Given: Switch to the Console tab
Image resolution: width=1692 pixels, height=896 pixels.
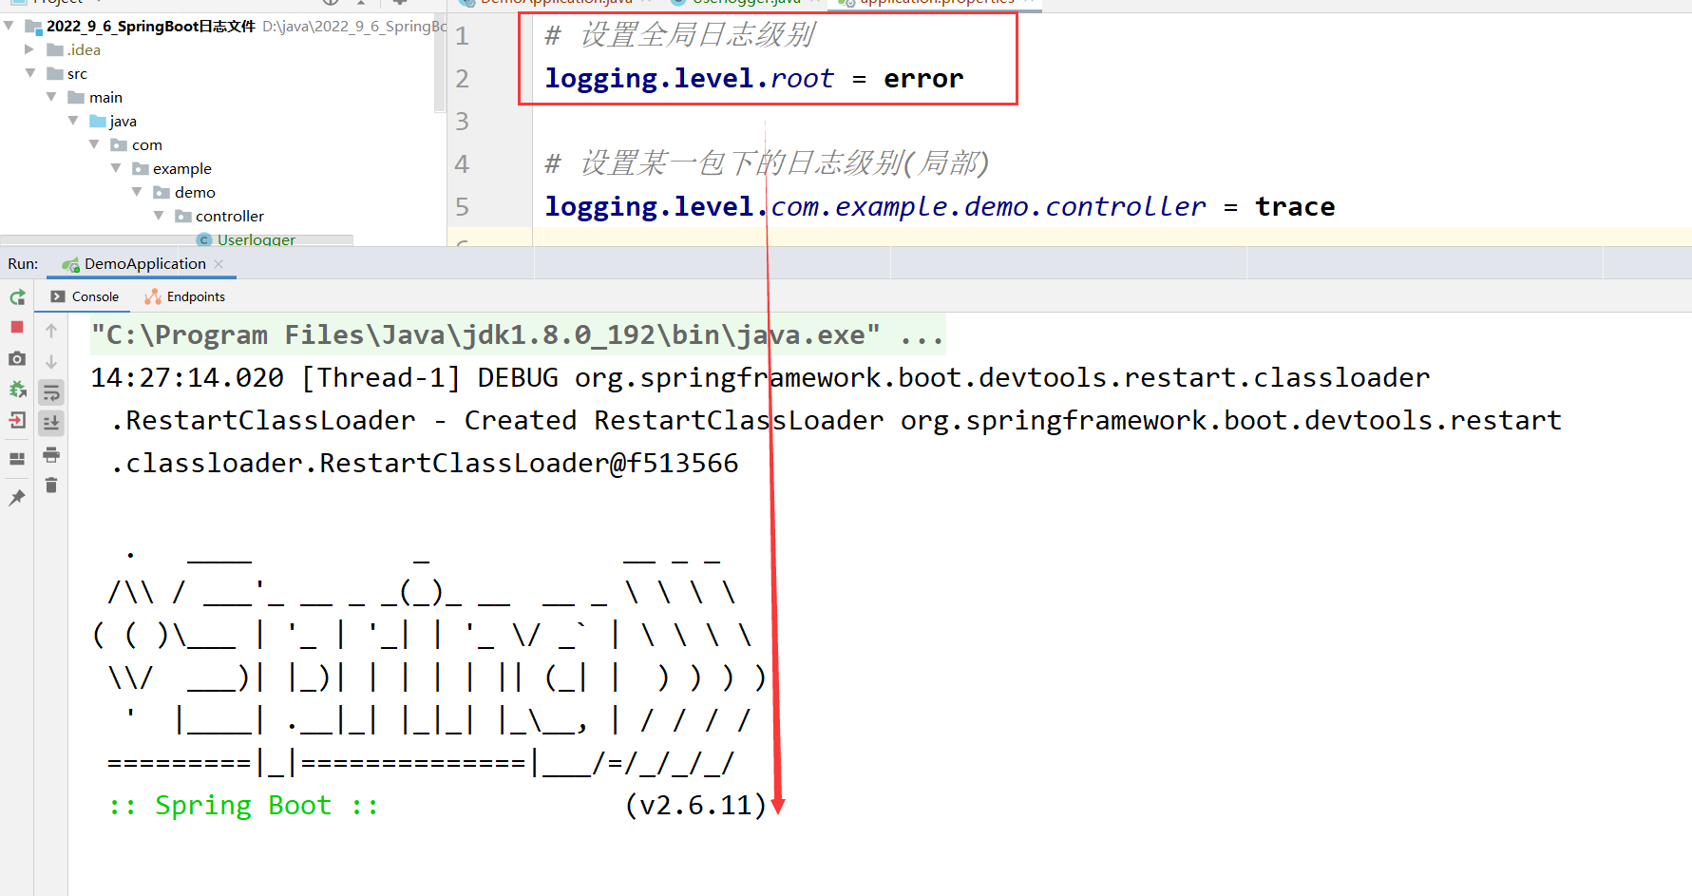Looking at the screenshot, I should [85, 296].
